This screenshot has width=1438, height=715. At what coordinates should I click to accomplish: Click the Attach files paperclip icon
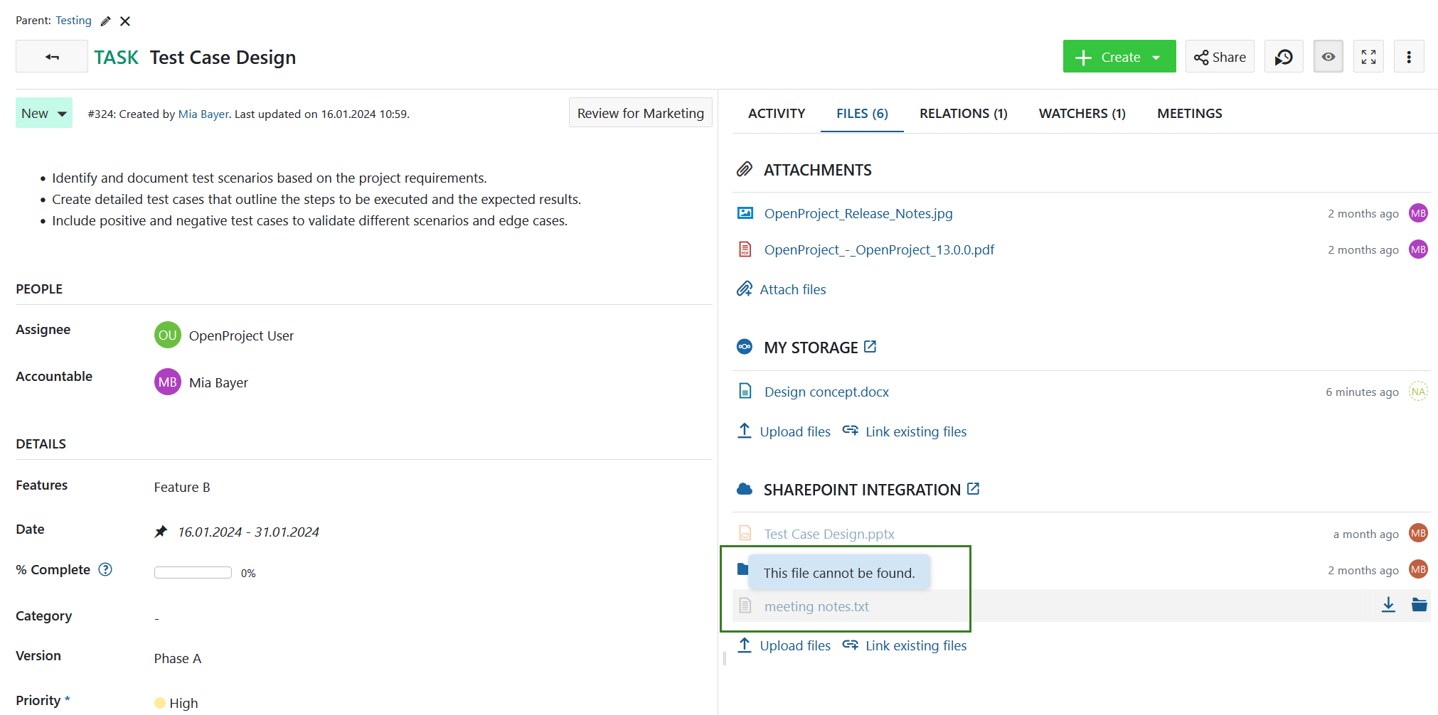(x=745, y=289)
